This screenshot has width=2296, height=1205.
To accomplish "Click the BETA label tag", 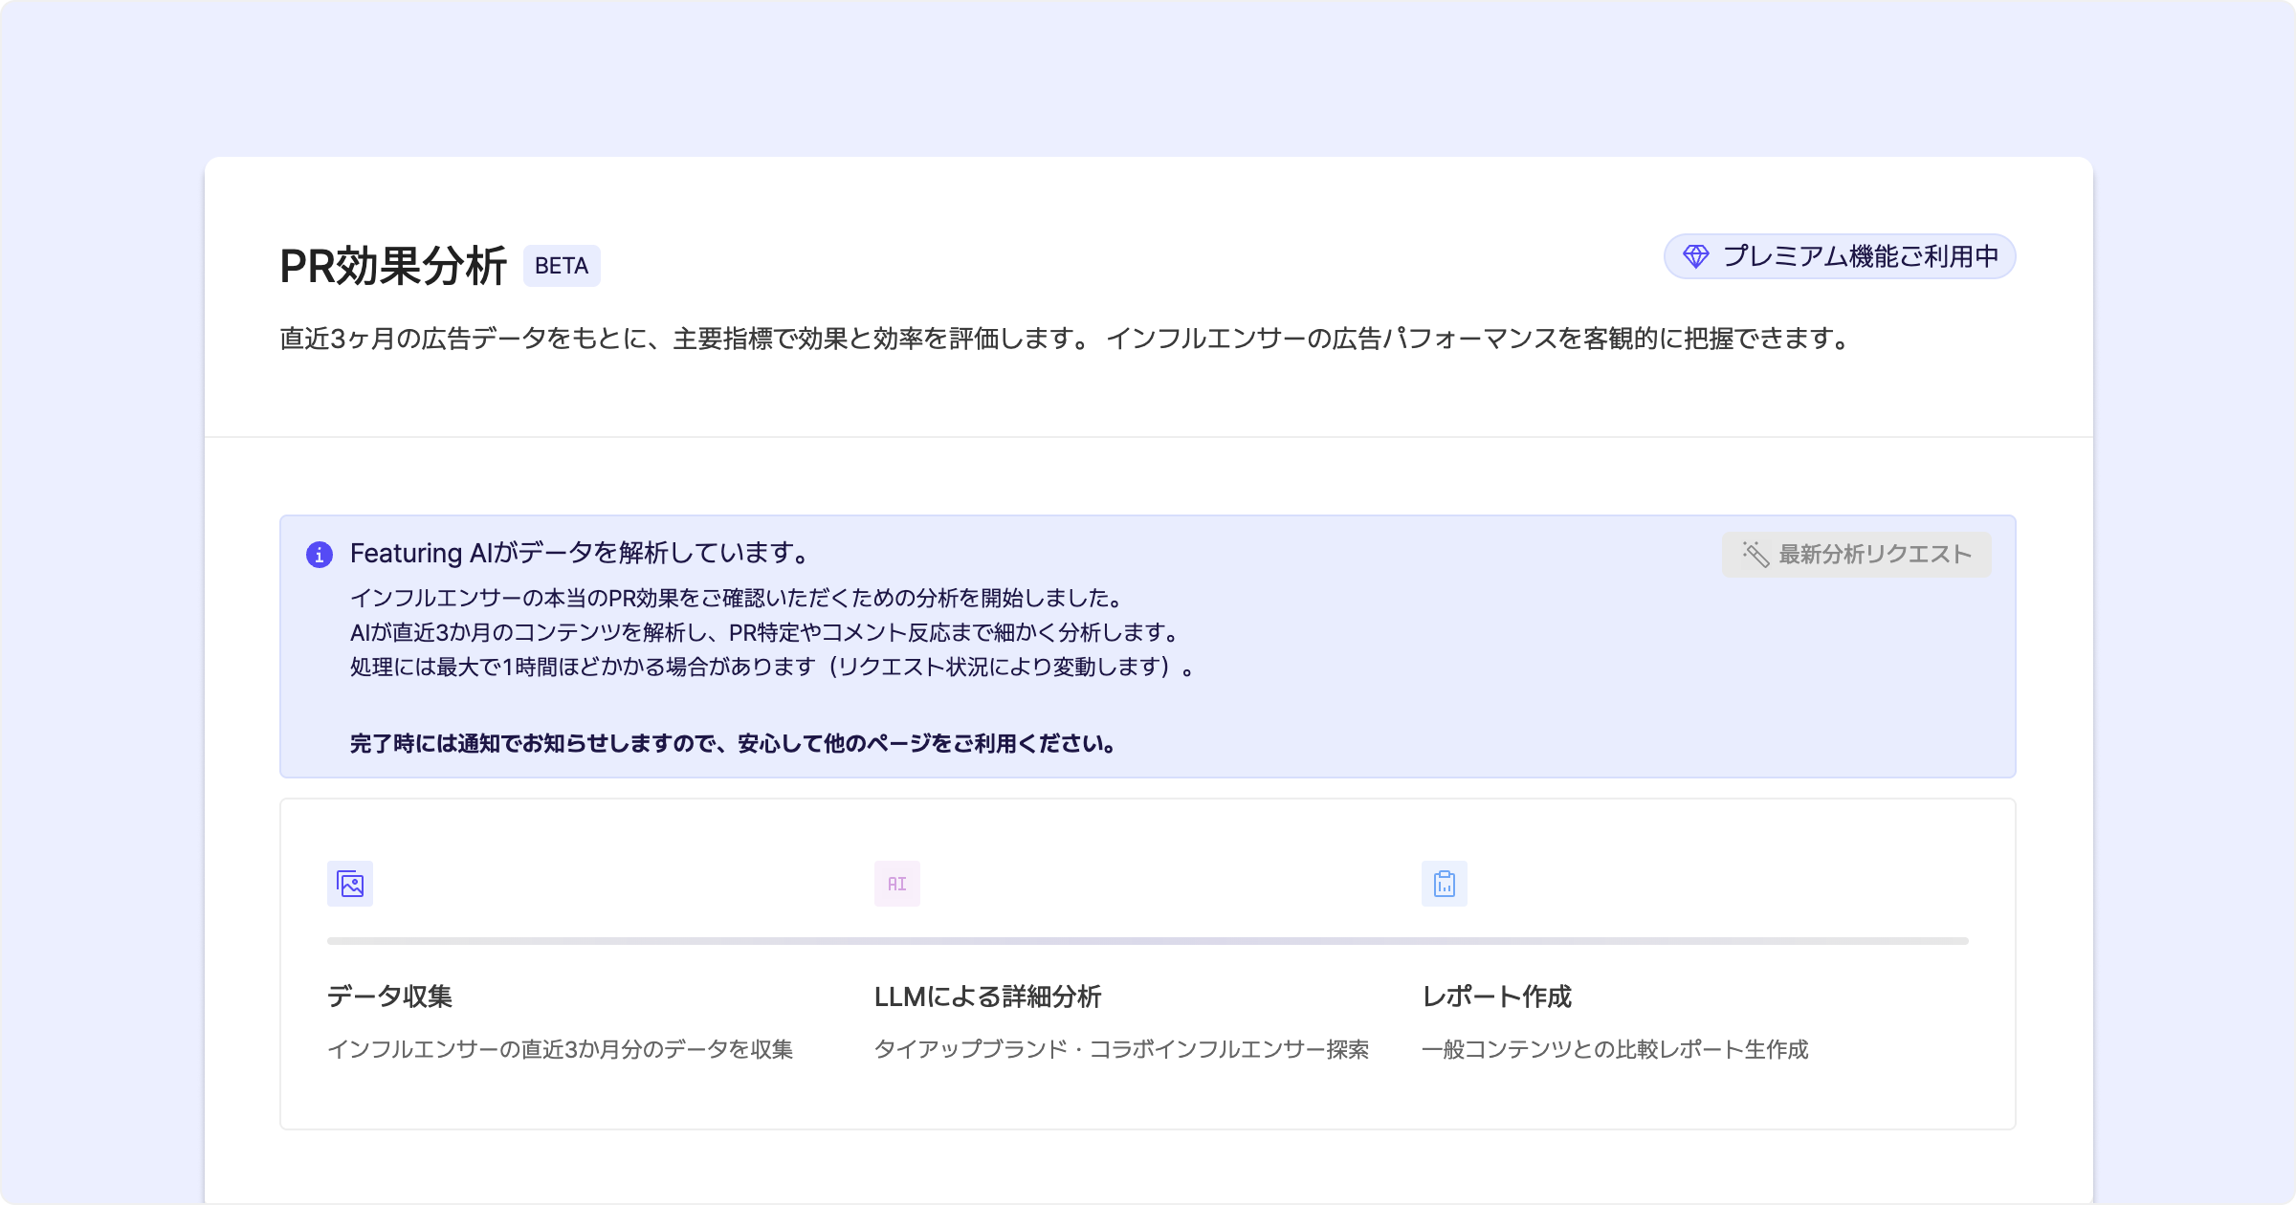I will 562,266.
